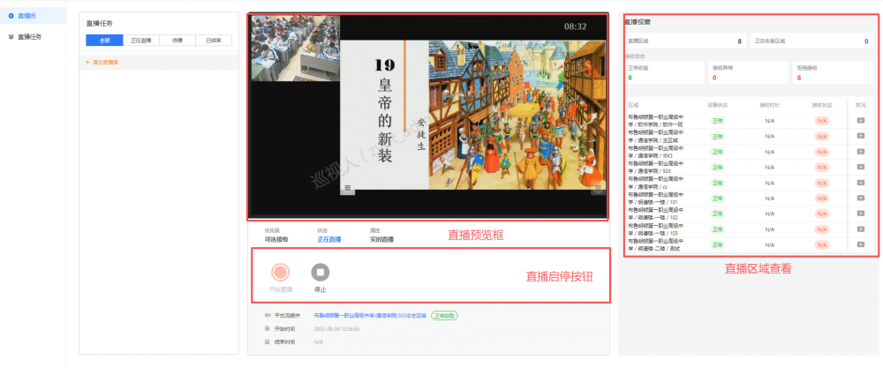Switch to the 正在直播 tab
Screen dimensions: 883x368
pyautogui.click(x=140, y=40)
